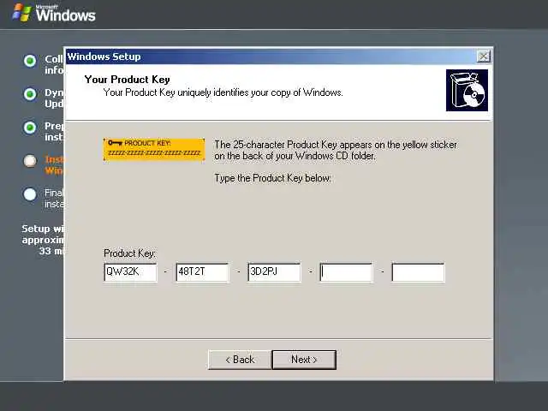Close the Windows Setup dialog

pos(484,57)
